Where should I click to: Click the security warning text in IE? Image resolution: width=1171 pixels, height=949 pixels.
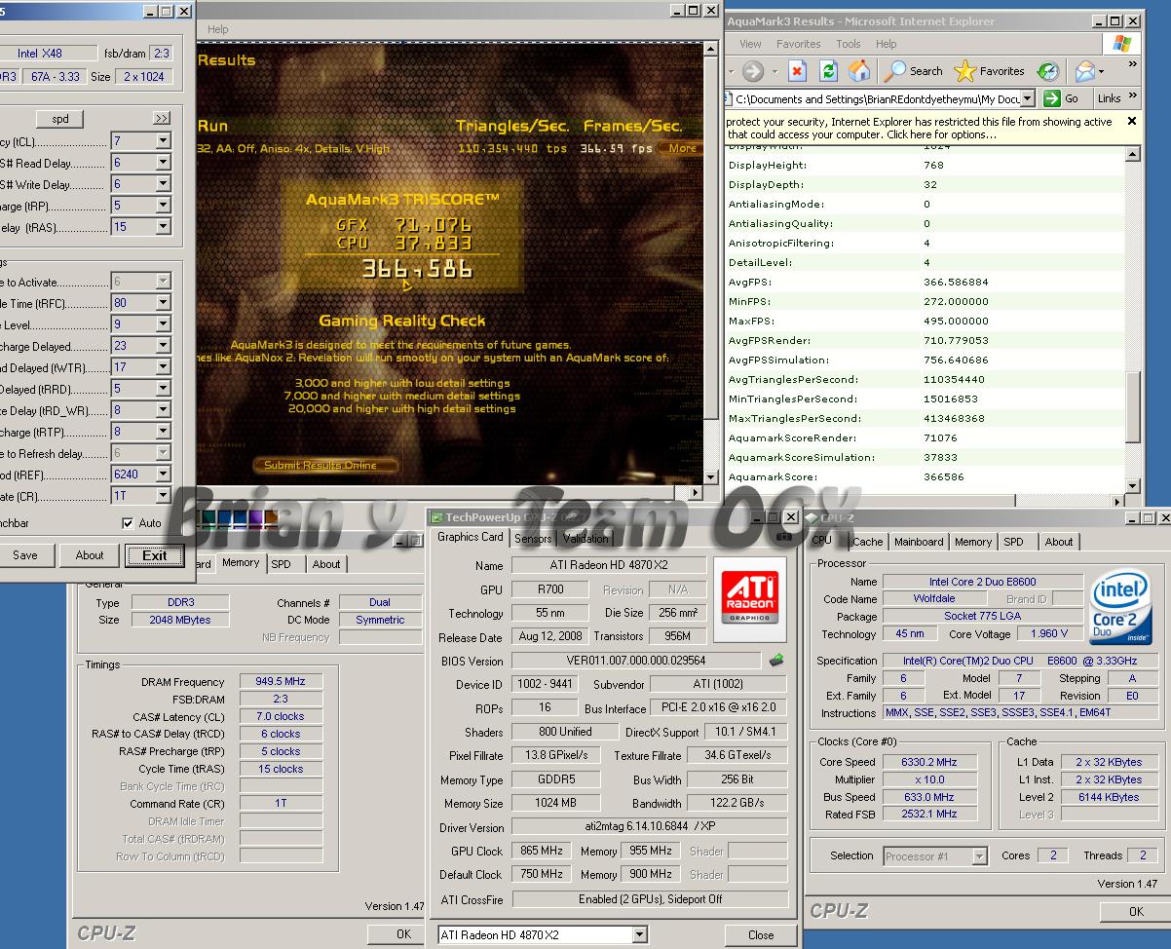pyautogui.click(x=920, y=128)
